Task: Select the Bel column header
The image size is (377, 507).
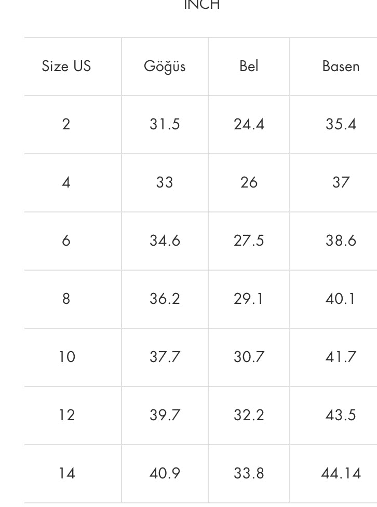Action: point(249,66)
